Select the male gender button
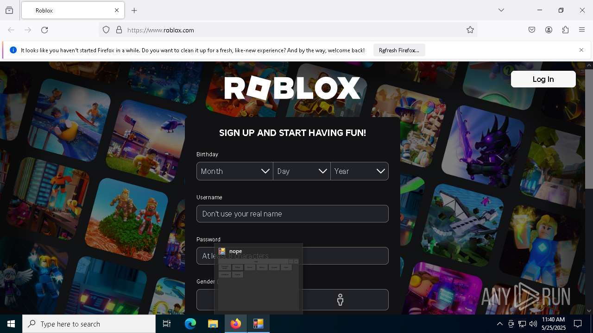This screenshot has height=333, width=593. [340, 300]
